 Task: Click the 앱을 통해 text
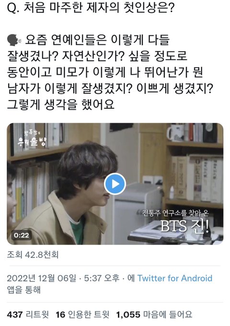[23, 290]
